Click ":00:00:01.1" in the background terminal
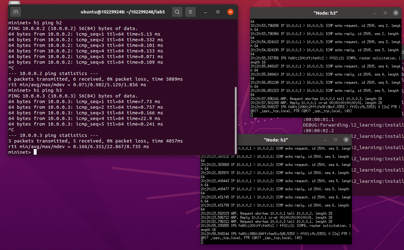Viewport: 404px width, 250px height. click(318, 119)
